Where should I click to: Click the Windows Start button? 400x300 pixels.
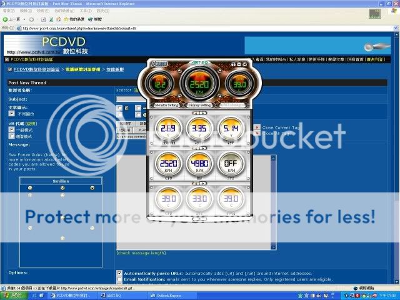click(14, 296)
